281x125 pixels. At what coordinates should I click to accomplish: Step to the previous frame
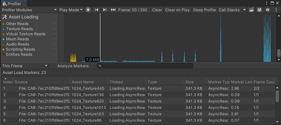97,10
